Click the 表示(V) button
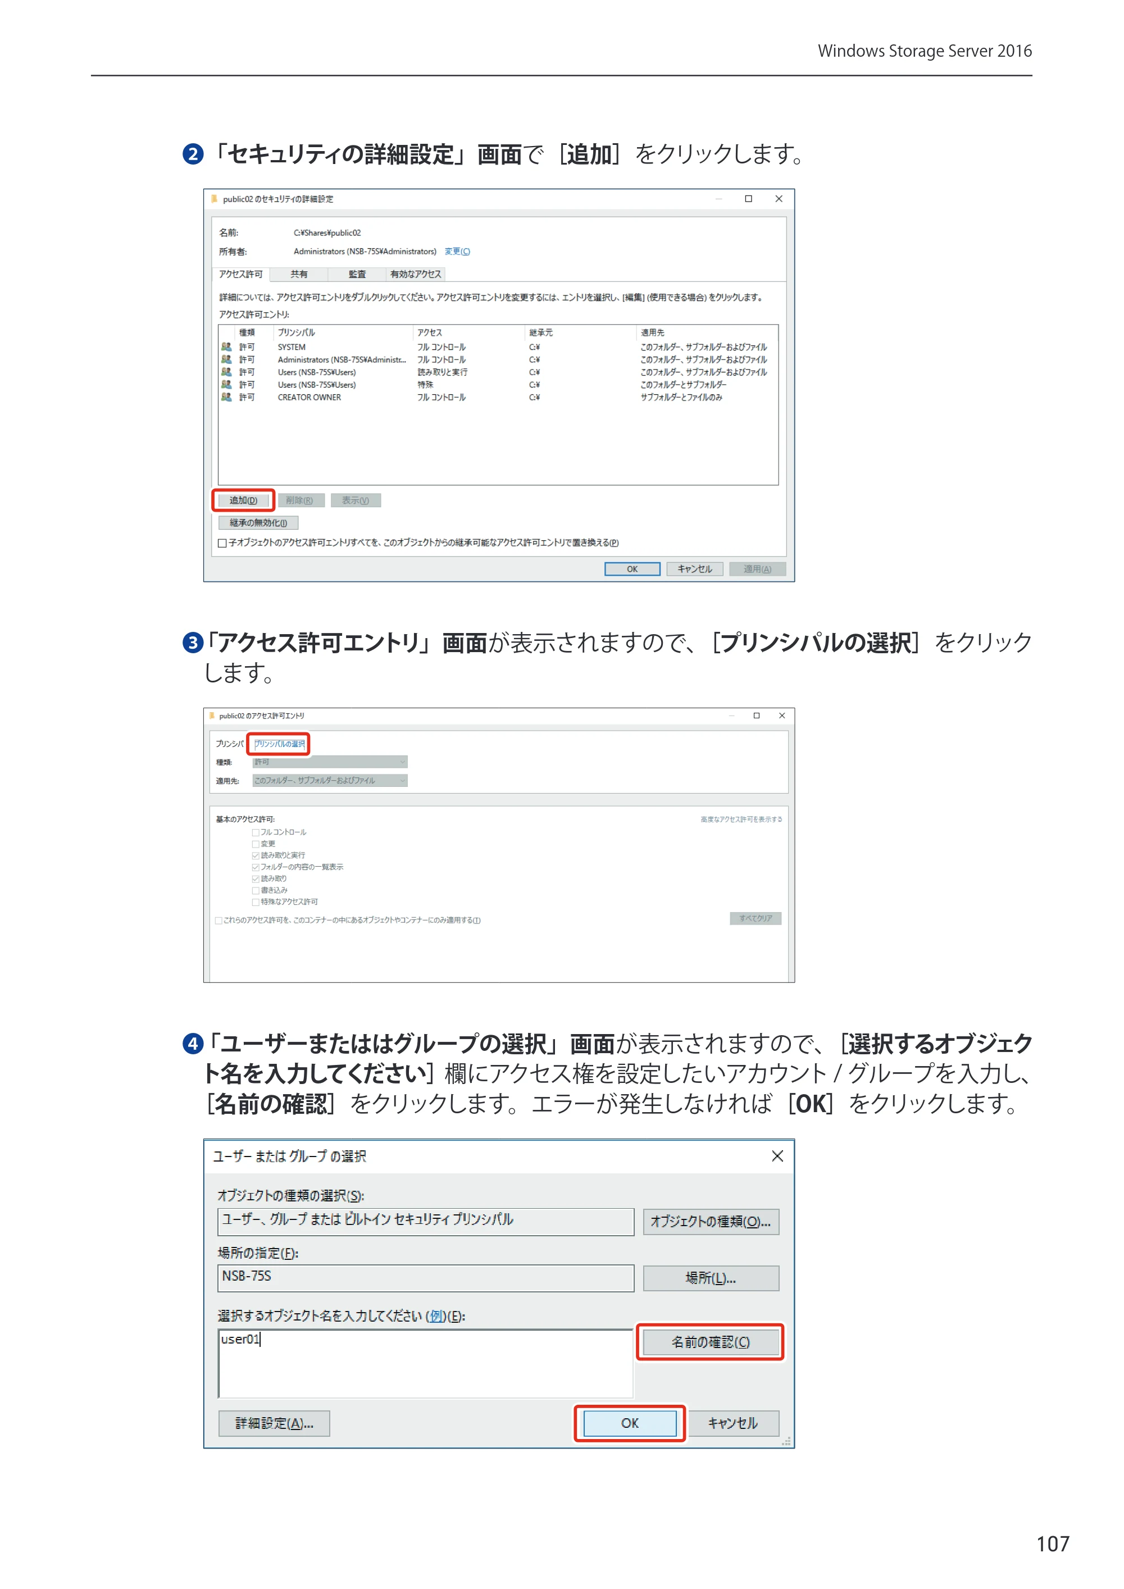This screenshot has width=1124, height=1589. pyautogui.click(x=356, y=500)
